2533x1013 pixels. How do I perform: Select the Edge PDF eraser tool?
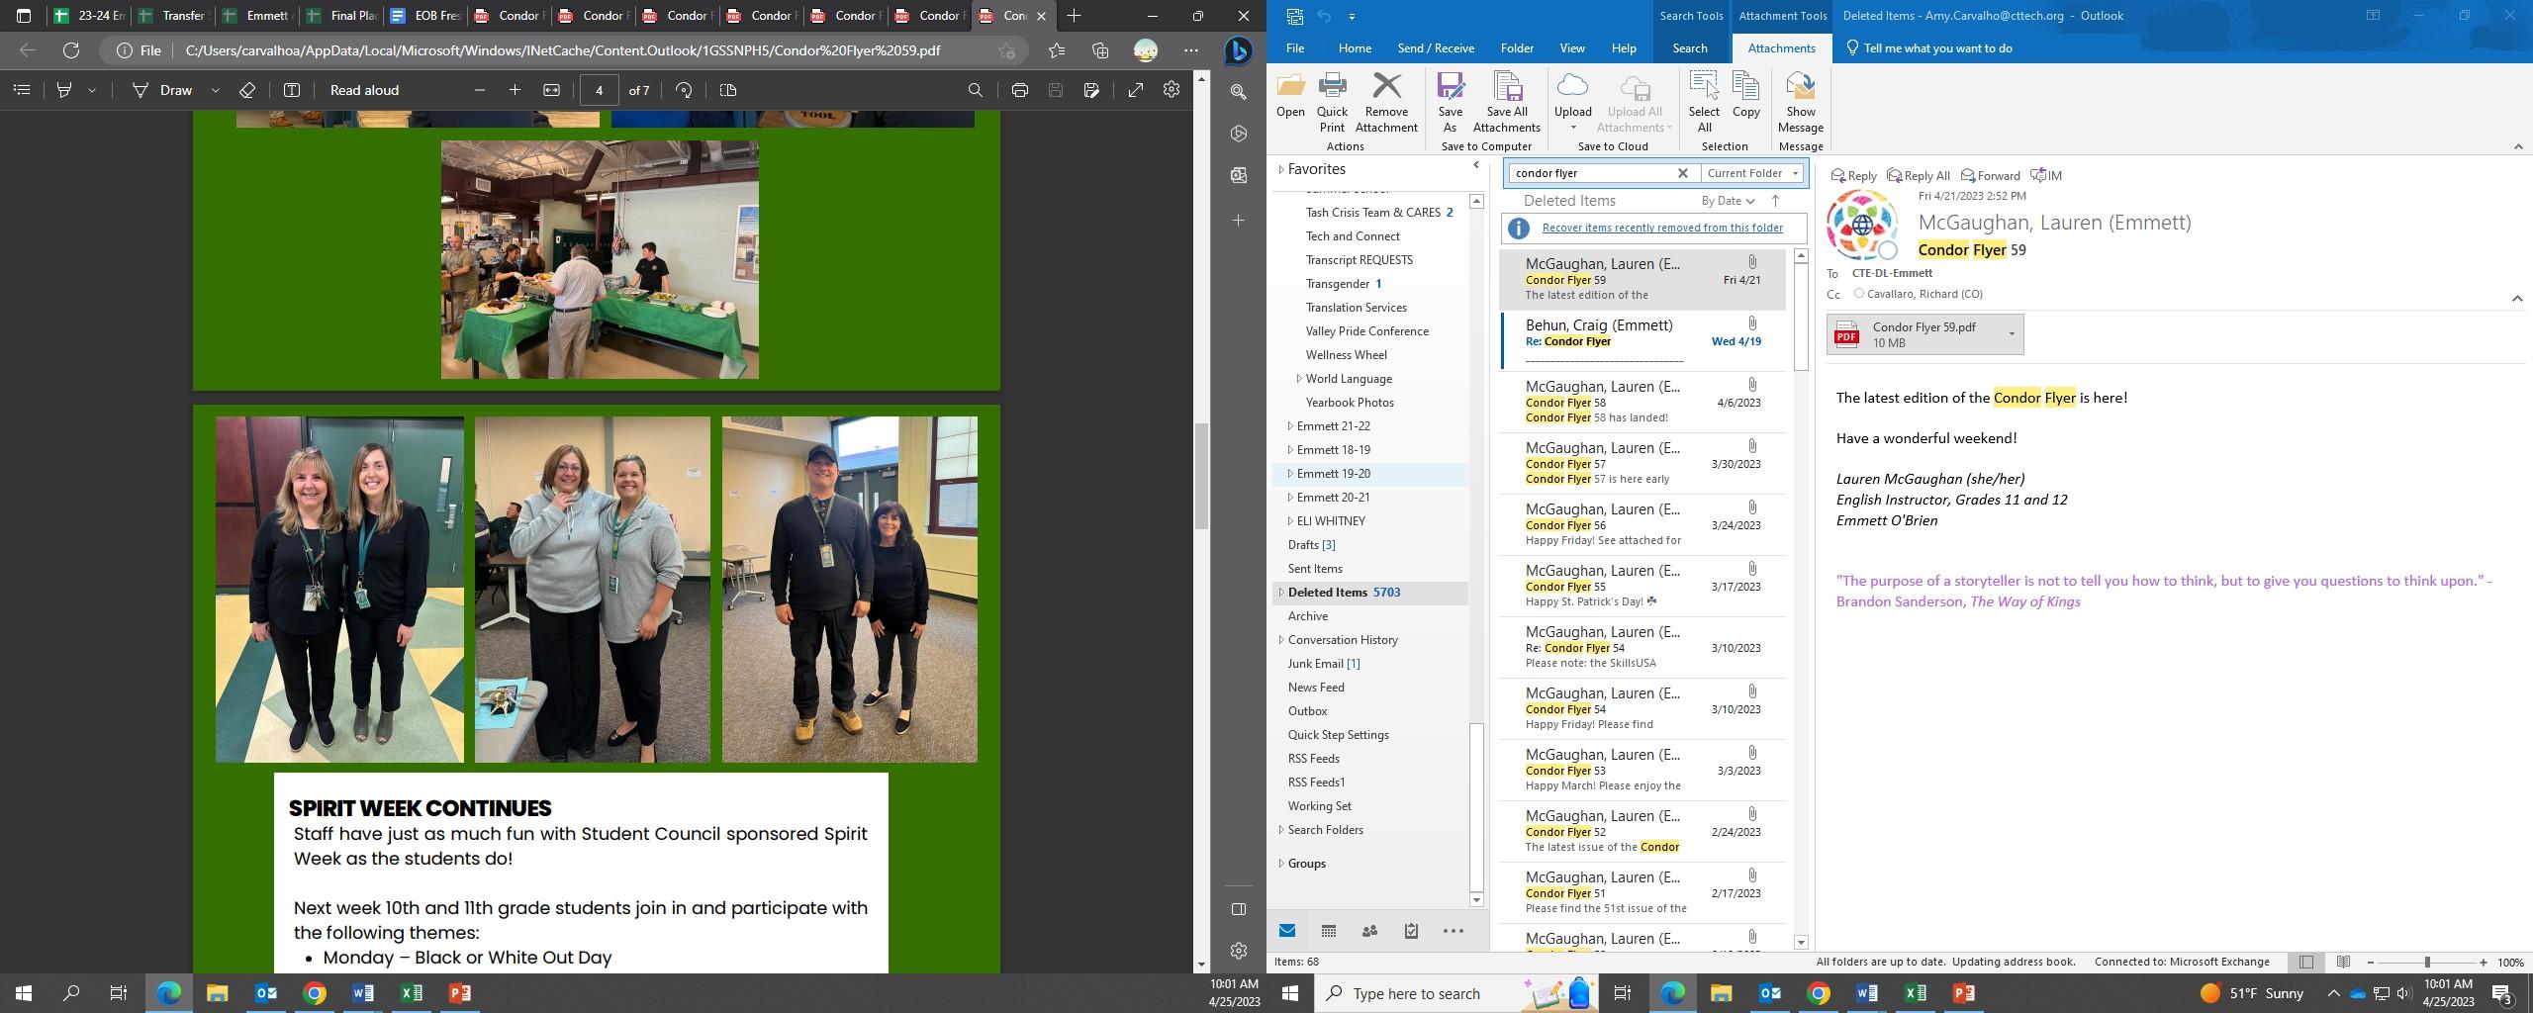(247, 90)
